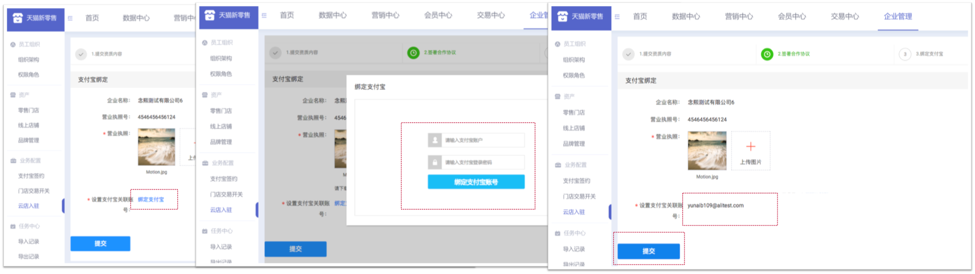Viewport: 975px width, 274px height.
Task: Click yunaib109@alitest.com account text
Action: coord(715,206)
